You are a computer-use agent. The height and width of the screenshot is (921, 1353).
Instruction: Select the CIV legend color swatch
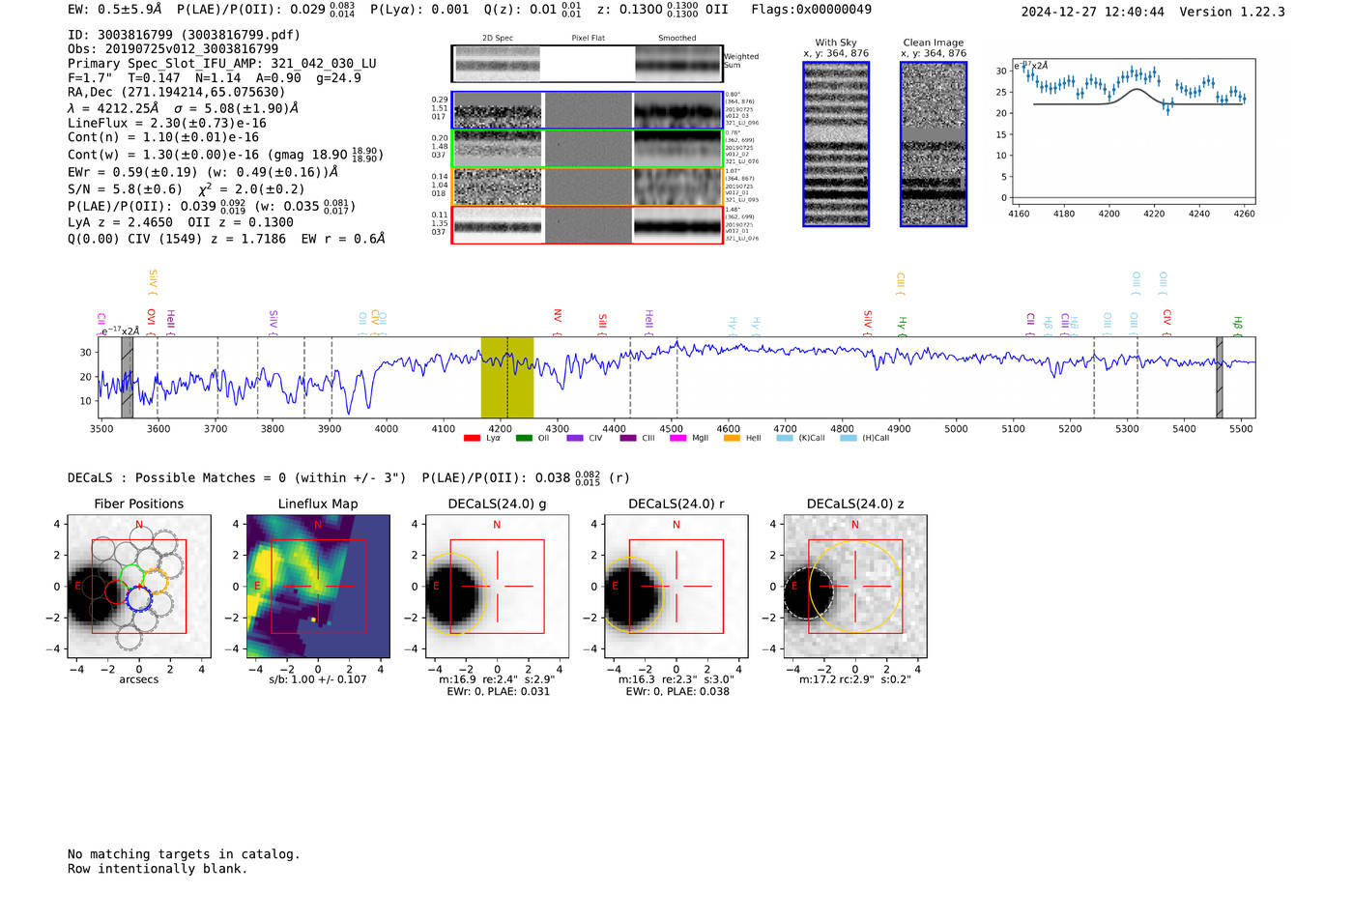coord(575,439)
